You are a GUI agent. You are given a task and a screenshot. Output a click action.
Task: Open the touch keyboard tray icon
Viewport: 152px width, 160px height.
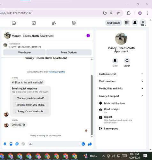click(124, 156)
